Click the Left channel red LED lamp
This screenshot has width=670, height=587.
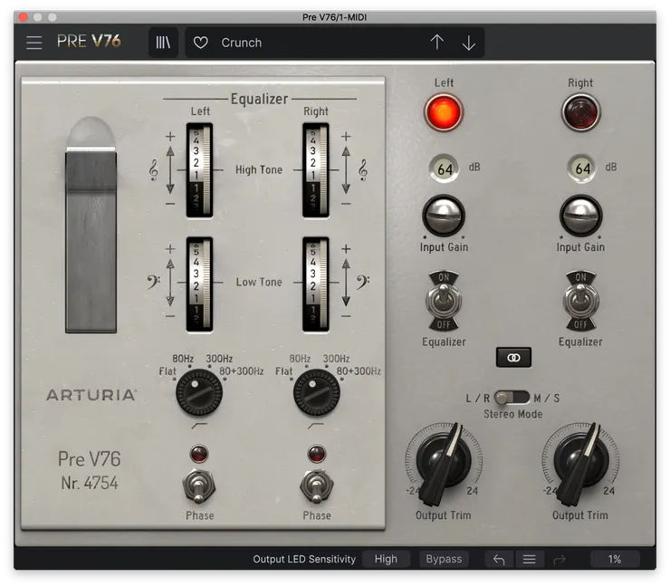click(x=444, y=112)
